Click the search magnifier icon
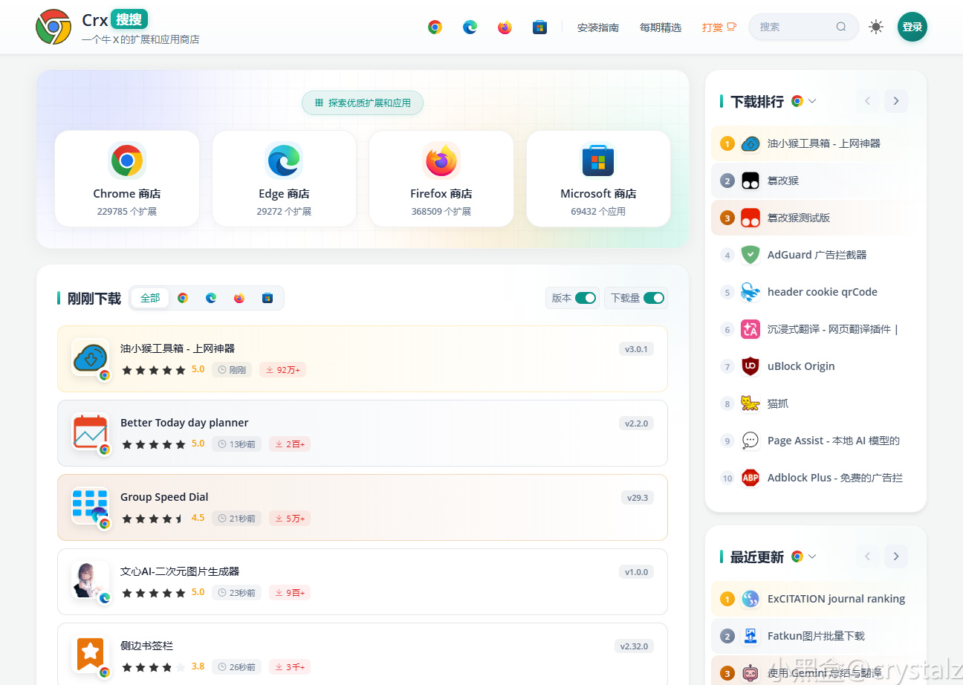The height and width of the screenshot is (685, 963). tap(841, 27)
